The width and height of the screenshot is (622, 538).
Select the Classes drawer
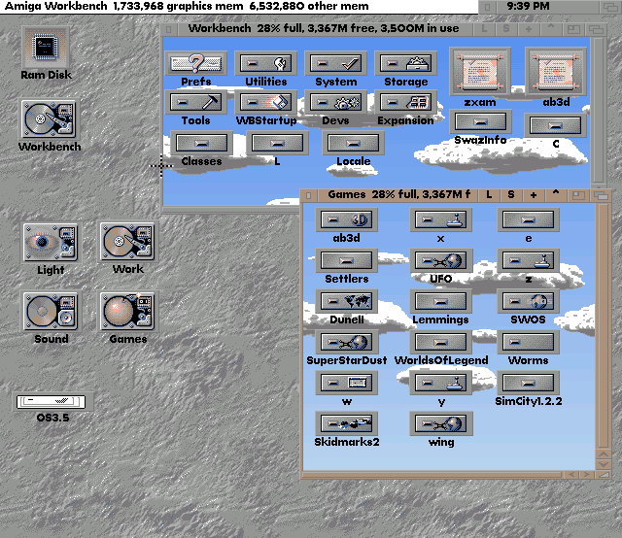(x=201, y=143)
